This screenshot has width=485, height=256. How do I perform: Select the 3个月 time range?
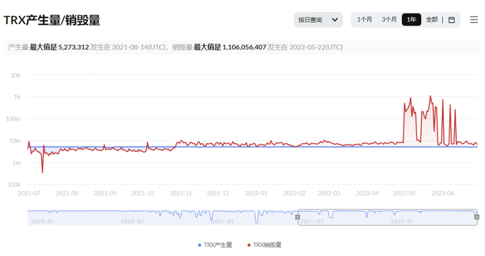[389, 19]
